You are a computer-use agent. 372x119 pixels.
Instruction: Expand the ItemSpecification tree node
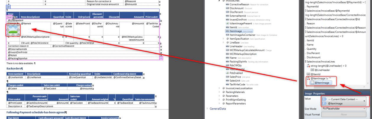223,39
